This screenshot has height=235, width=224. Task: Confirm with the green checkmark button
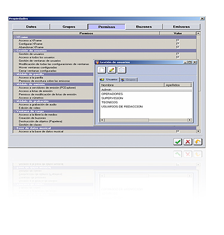pyautogui.click(x=177, y=142)
